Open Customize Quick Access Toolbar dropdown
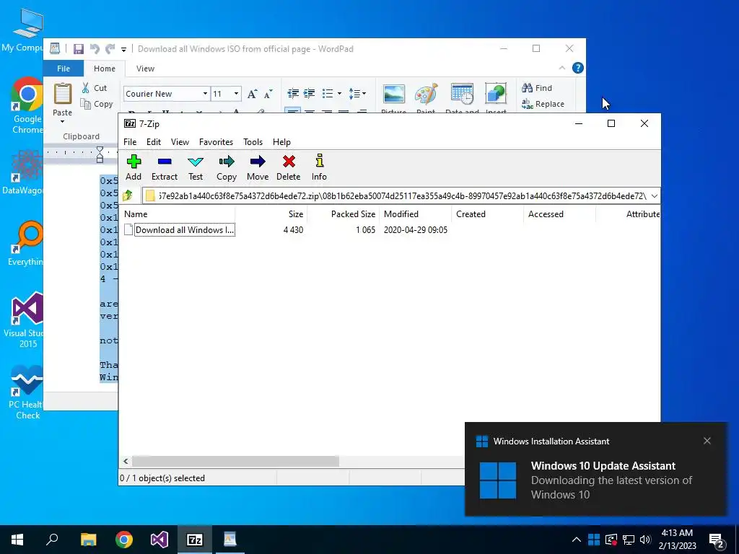Viewport: 739px width, 554px height. click(123, 49)
